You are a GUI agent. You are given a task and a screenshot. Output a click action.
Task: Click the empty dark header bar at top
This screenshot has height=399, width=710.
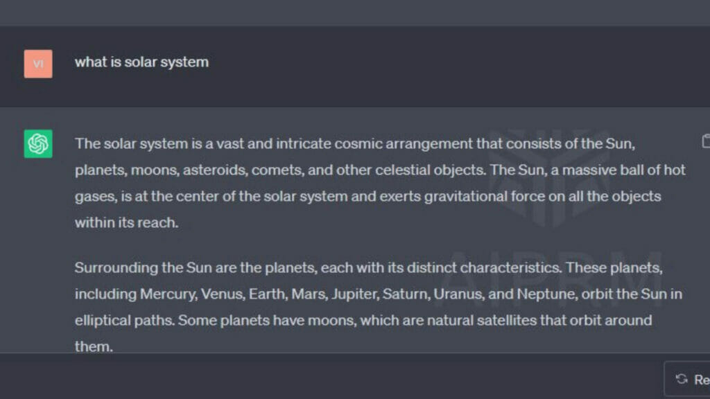355,12
